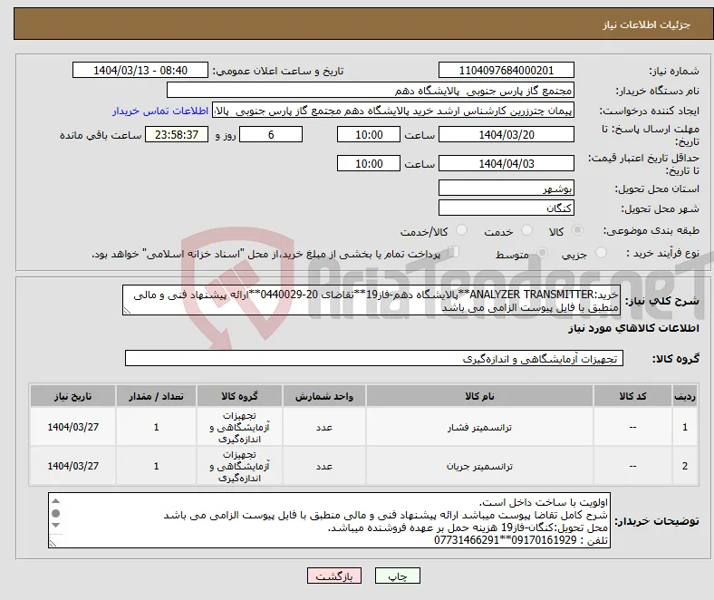Screen dimensions: 714x600
Task: Click the delivery city field کنگان
Action: [x=506, y=208]
